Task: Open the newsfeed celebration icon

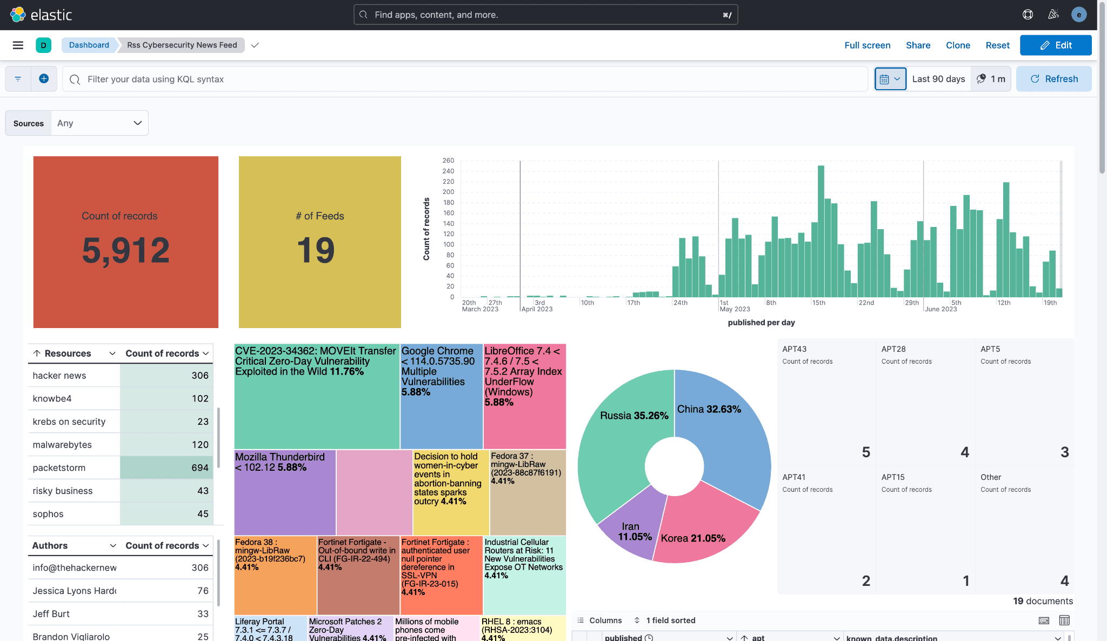Action: pyautogui.click(x=1053, y=15)
